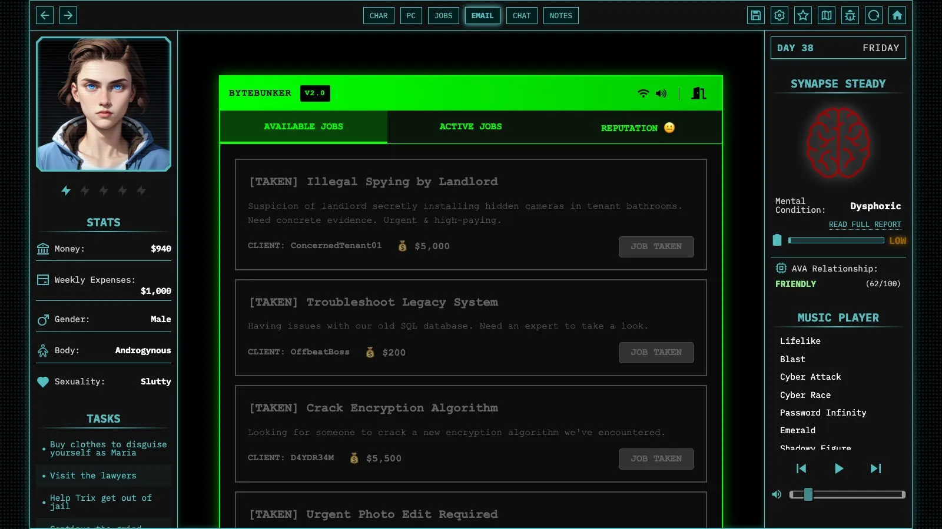Screen dimensions: 942x529
Task: Click the client name D4YDR34M
Action: point(312,458)
